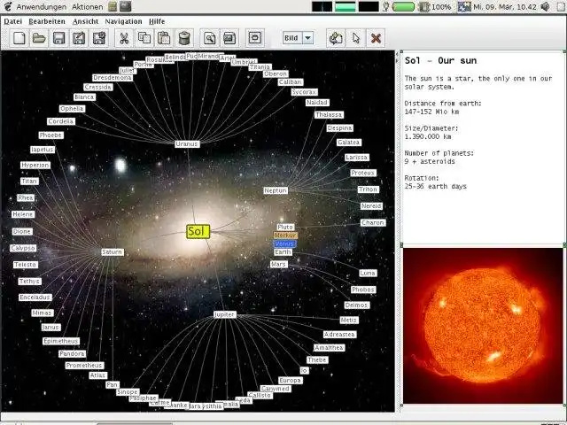Open the Aktionen panel menu
The image size is (567, 425).
(87, 6)
